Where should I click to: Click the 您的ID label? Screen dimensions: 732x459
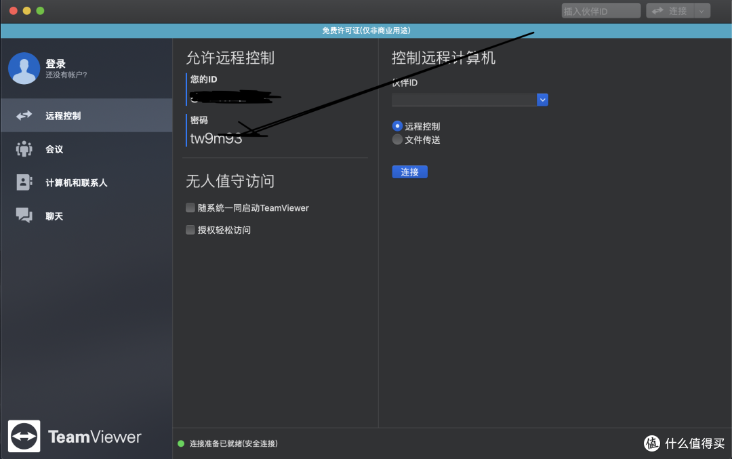203,79
